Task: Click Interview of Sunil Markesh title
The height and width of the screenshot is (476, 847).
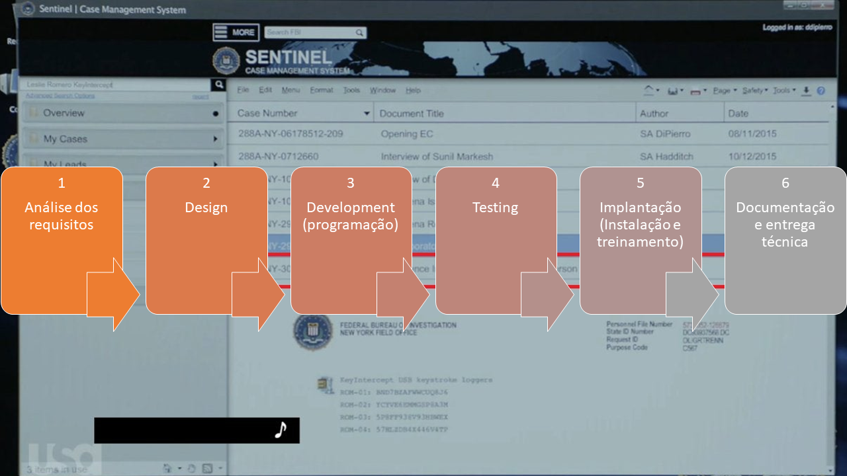Action: (437, 157)
